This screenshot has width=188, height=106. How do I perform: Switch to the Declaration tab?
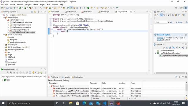coord(77,77)
